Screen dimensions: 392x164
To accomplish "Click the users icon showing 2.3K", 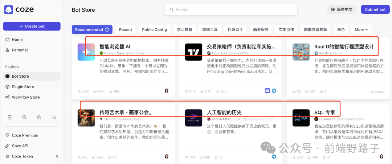I will point(79,91).
